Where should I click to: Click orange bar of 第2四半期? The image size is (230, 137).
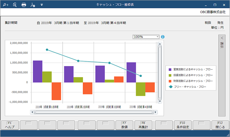[x=88, y=88]
